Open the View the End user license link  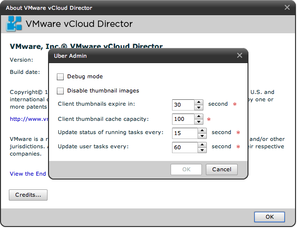coord(28,174)
